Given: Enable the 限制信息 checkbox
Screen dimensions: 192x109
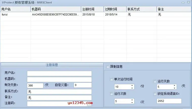Looking at the screenshot, I should [x=107, y=67].
